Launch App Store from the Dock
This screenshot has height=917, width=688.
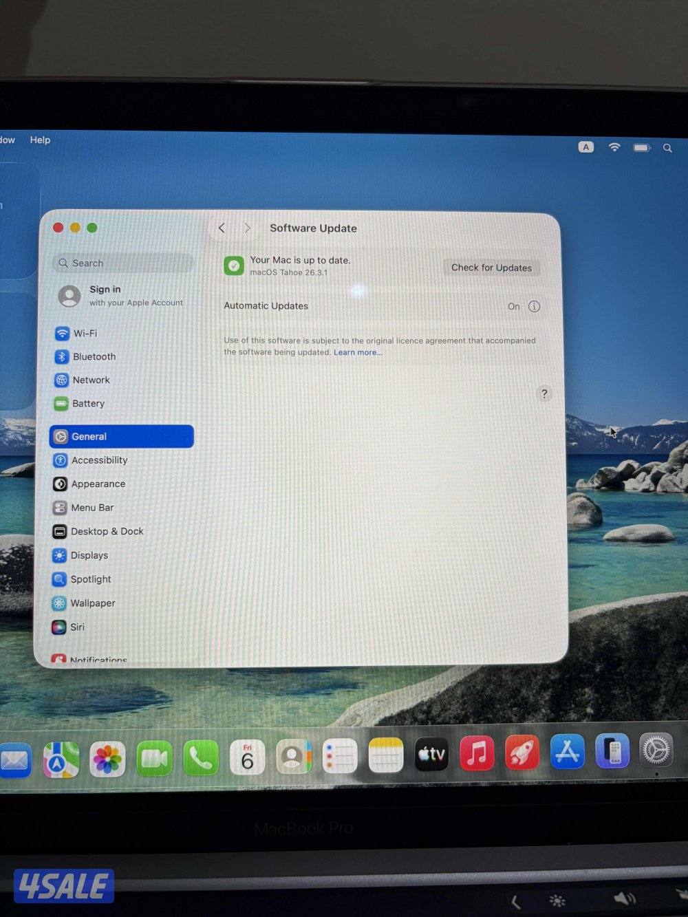point(567,753)
